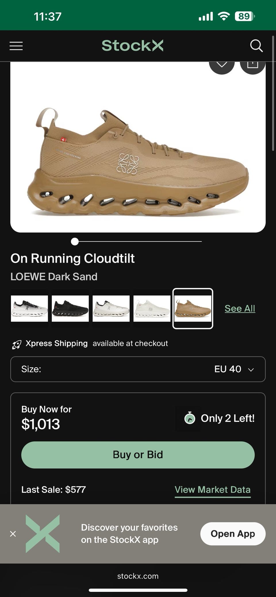
Task: Open See All variants link
Action: coord(240,308)
